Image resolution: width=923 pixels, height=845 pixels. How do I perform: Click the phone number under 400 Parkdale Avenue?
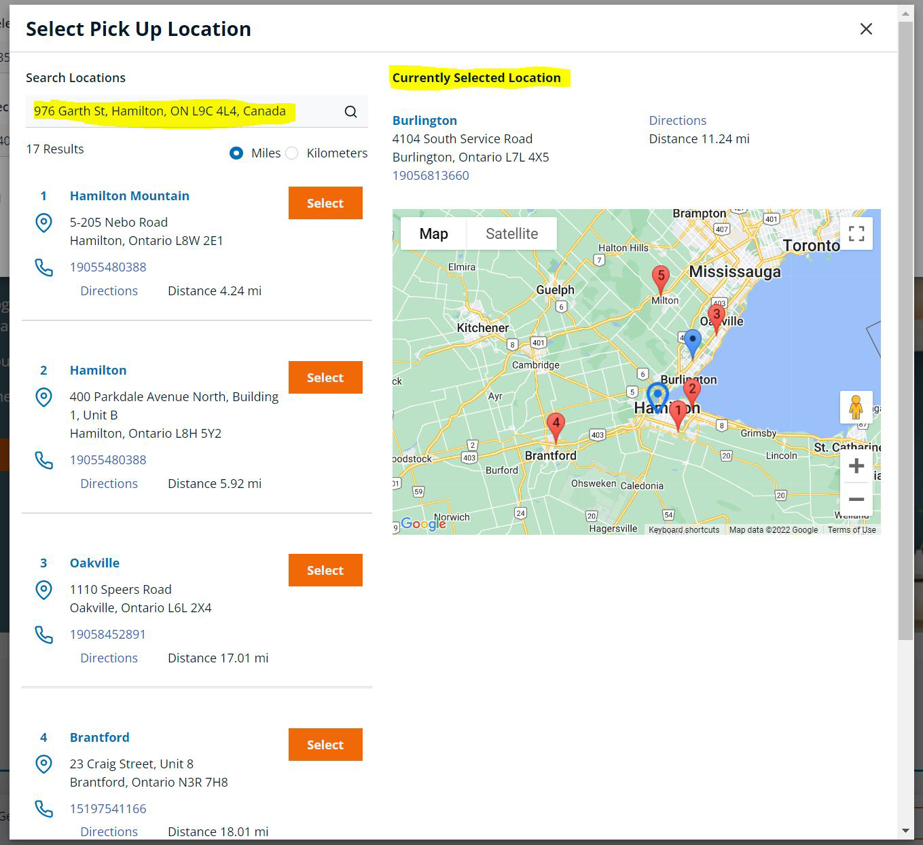108,459
